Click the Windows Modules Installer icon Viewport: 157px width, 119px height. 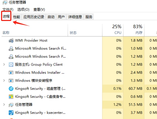(11, 73)
